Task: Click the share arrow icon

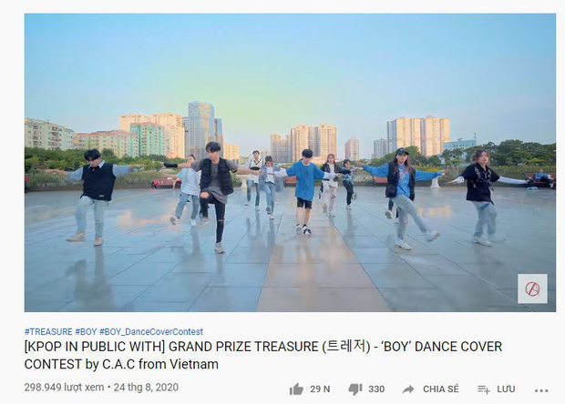Action: click(408, 389)
